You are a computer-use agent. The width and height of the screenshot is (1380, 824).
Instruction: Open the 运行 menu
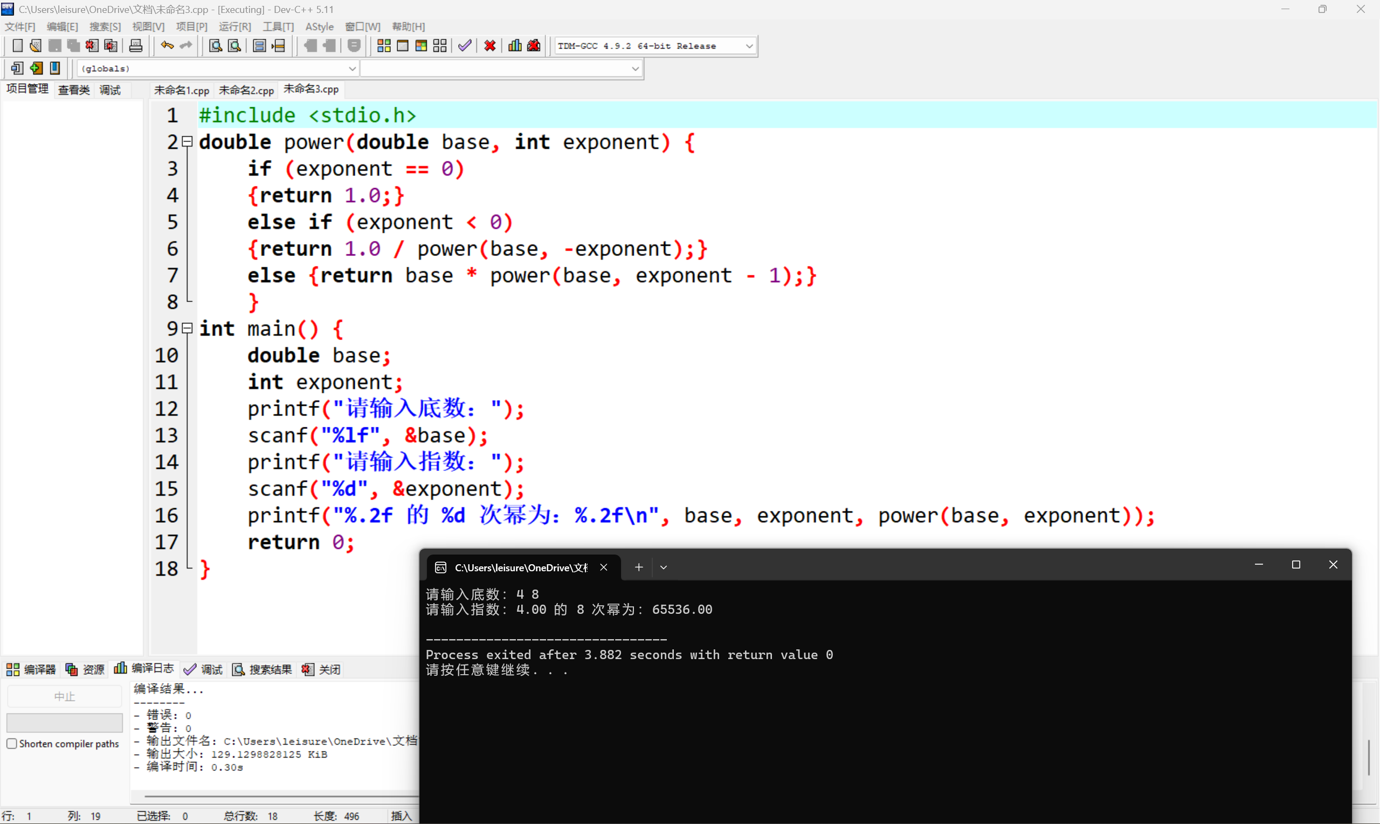click(x=234, y=26)
